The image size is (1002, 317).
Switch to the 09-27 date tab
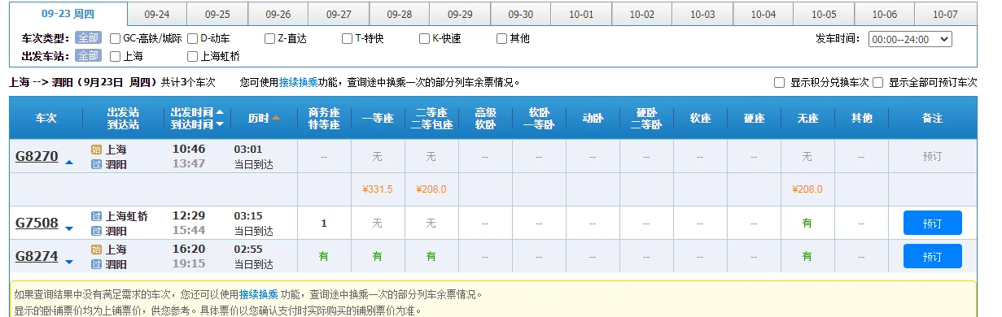click(339, 15)
